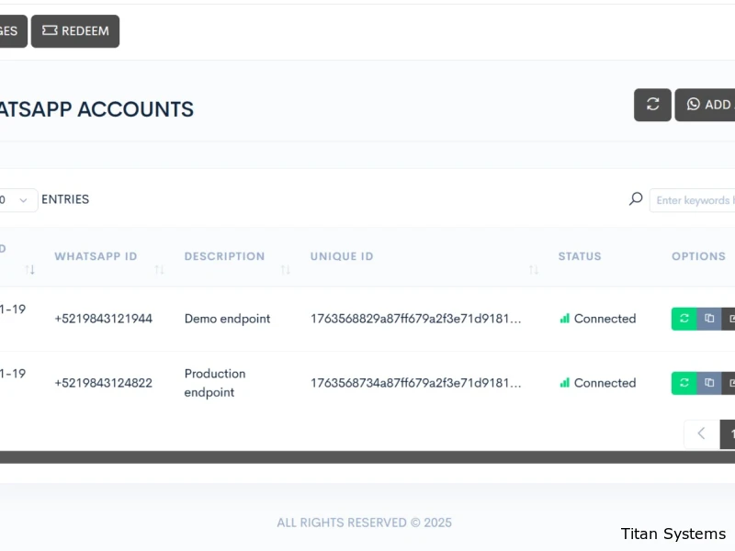Select page 1 in pagination
Viewport: 735px width, 551px height.
point(729,433)
